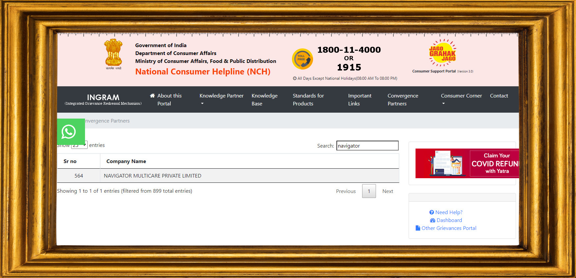The image size is (576, 278).
Task: Open the Knowledge Base menu item
Action: (264, 99)
